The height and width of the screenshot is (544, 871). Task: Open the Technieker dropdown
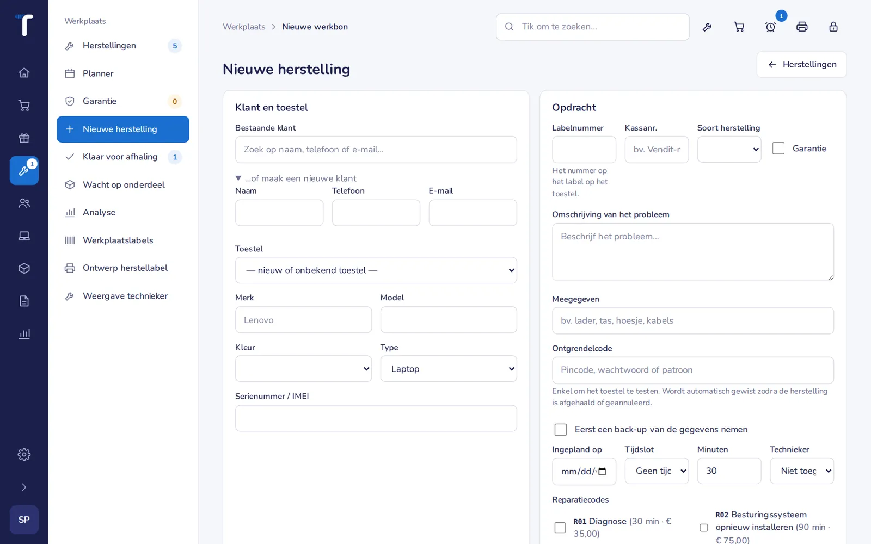[x=802, y=471]
